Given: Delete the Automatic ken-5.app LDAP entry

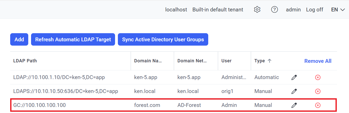Looking at the screenshot, I should point(317,78).
